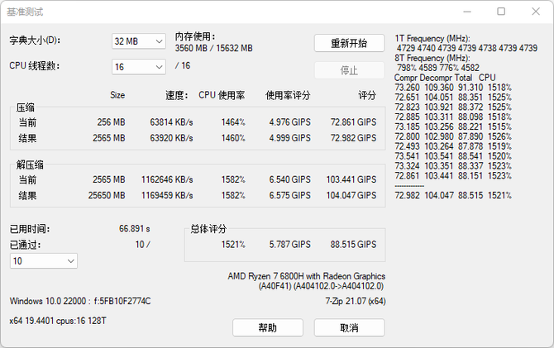Click the 基准测试 title bar text
Viewport: 554px width, 348px height.
(x=26, y=12)
